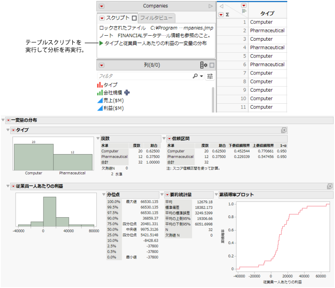The height and width of the screenshot is (288, 335).
Task: Collapse the 従業員一人あたりの利益 section
Action: [x=8, y=186]
